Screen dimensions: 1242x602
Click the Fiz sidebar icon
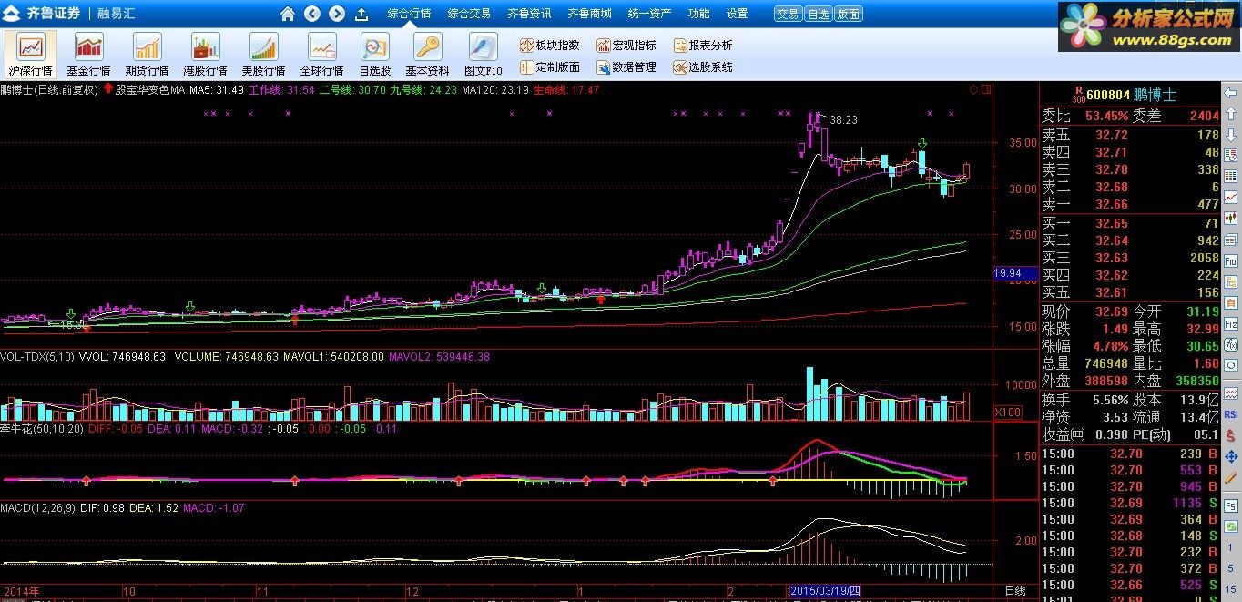point(1231,323)
